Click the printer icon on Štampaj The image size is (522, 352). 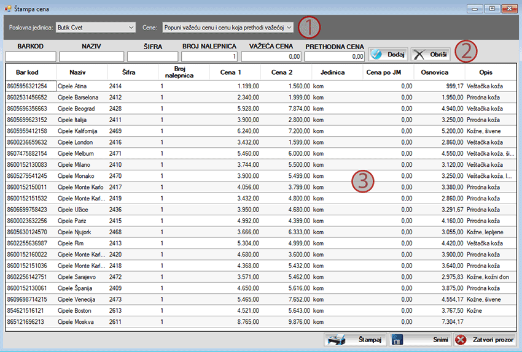[x=337, y=340]
